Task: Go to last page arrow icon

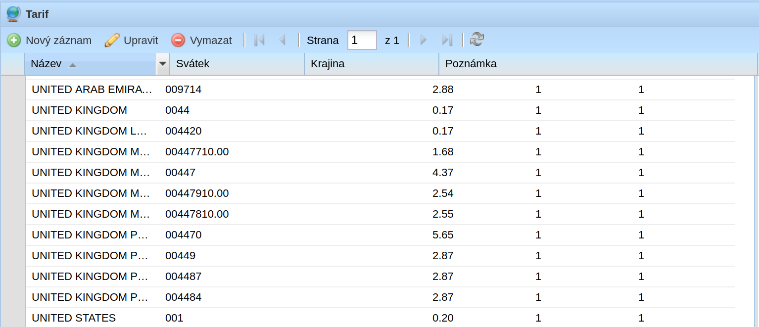Action: tap(447, 40)
